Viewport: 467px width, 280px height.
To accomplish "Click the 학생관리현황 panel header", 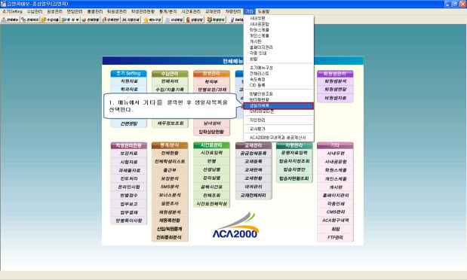I will [x=129, y=145].
